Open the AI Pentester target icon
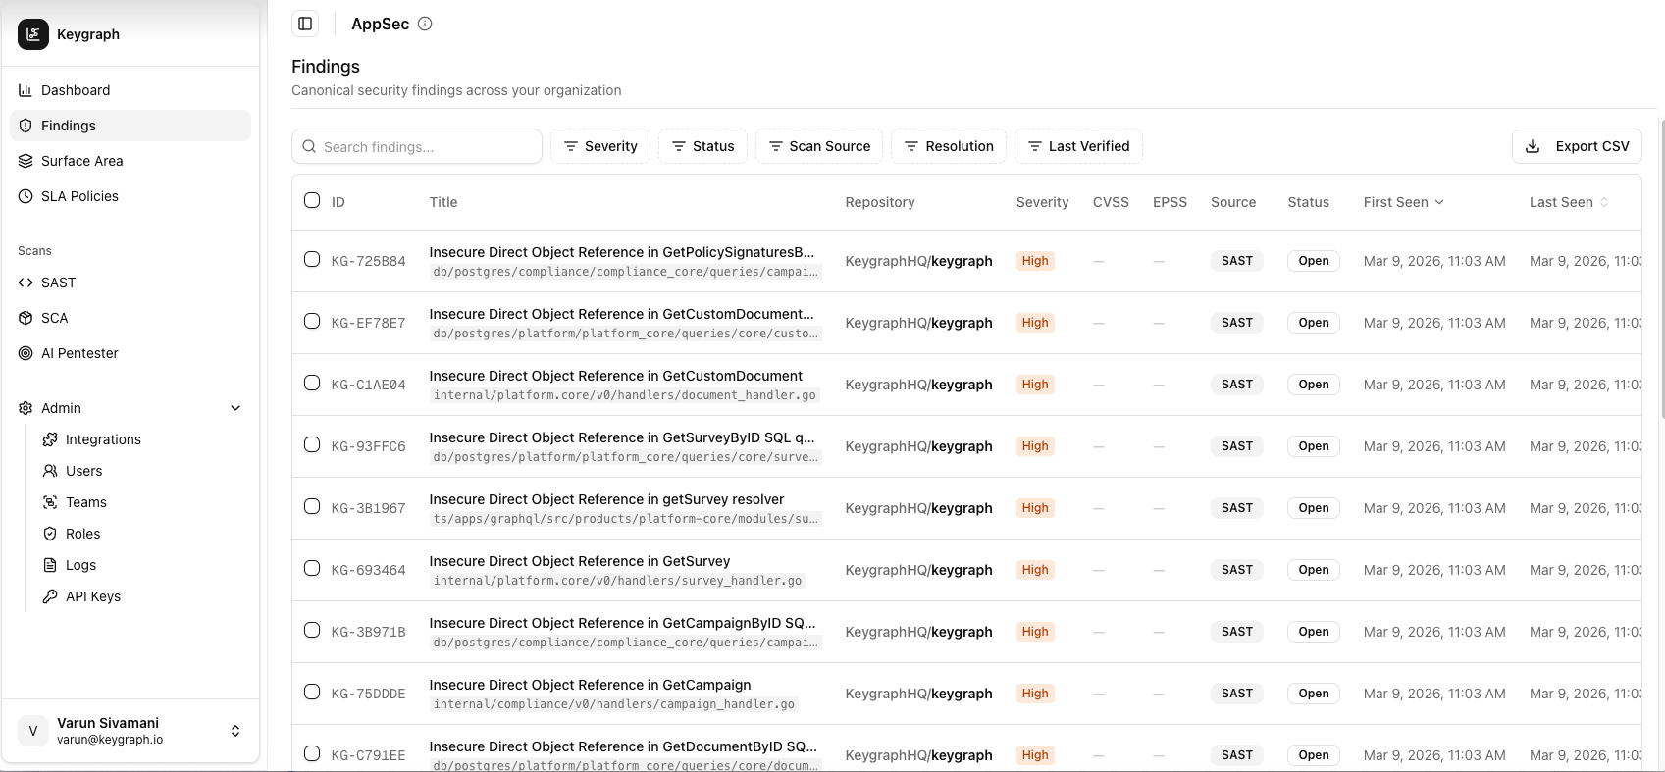Image resolution: width=1665 pixels, height=772 pixels. point(26,353)
